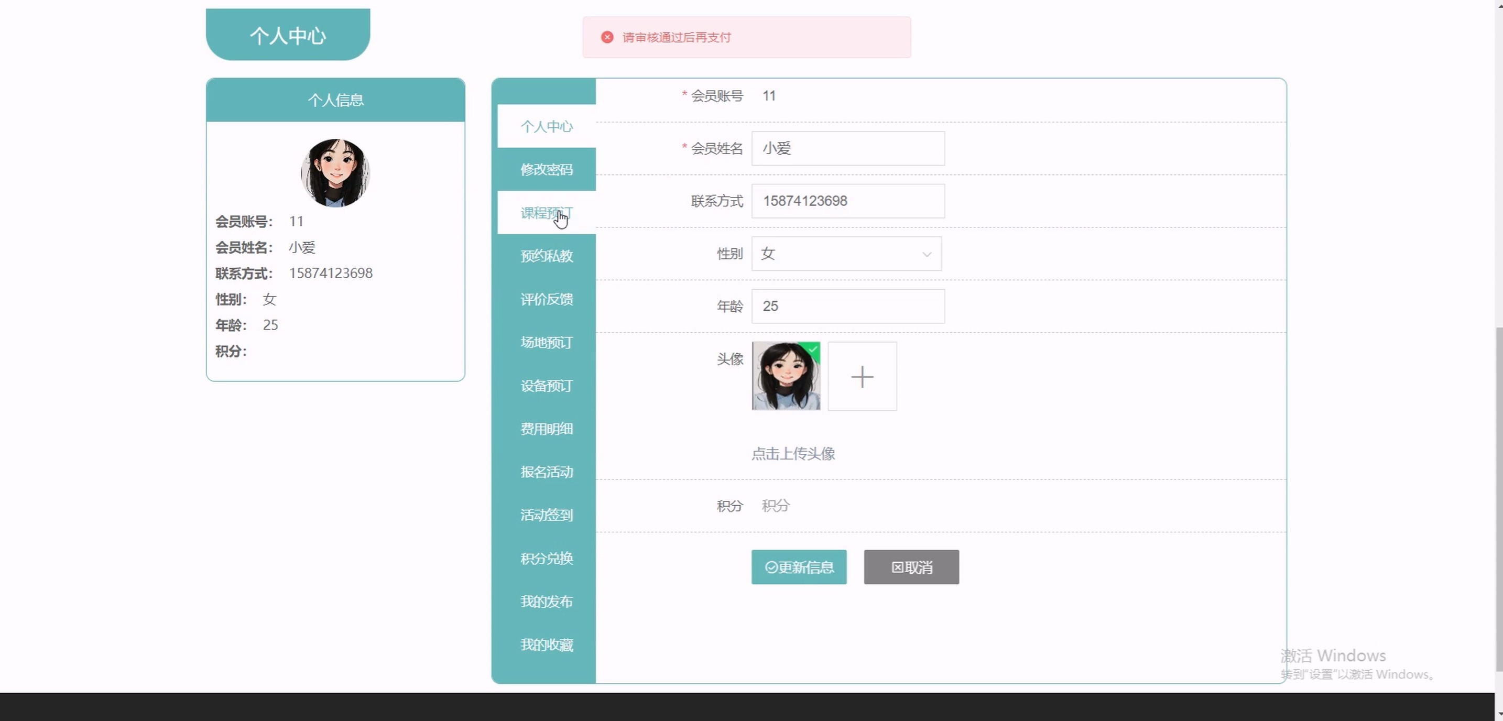The height and width of the screenshot is (721, 1503).
Task: Go to 评价反馈 section
Action: tap(546, 299)
